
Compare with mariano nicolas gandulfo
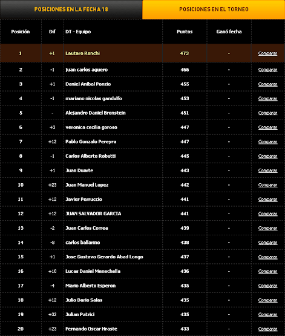pyautogui.click(x=267, y=99)
